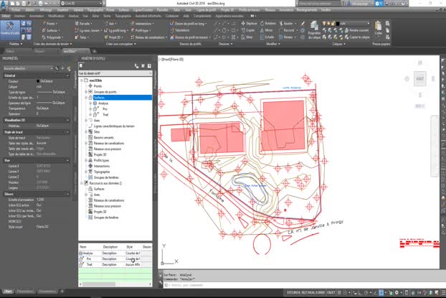Toggle layer on/off lightbulb icon
This screenshot has height=298, width=446.
click(x=324, y=24)
